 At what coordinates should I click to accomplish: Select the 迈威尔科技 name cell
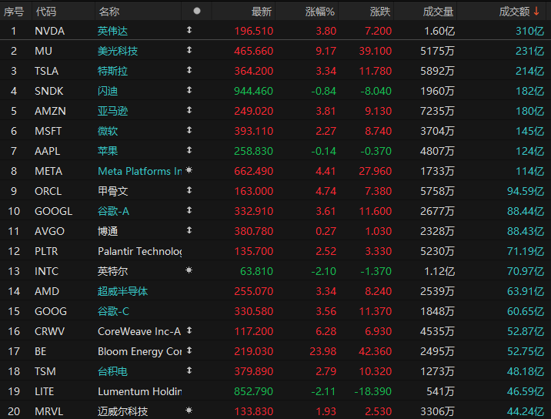click(122, 411)
